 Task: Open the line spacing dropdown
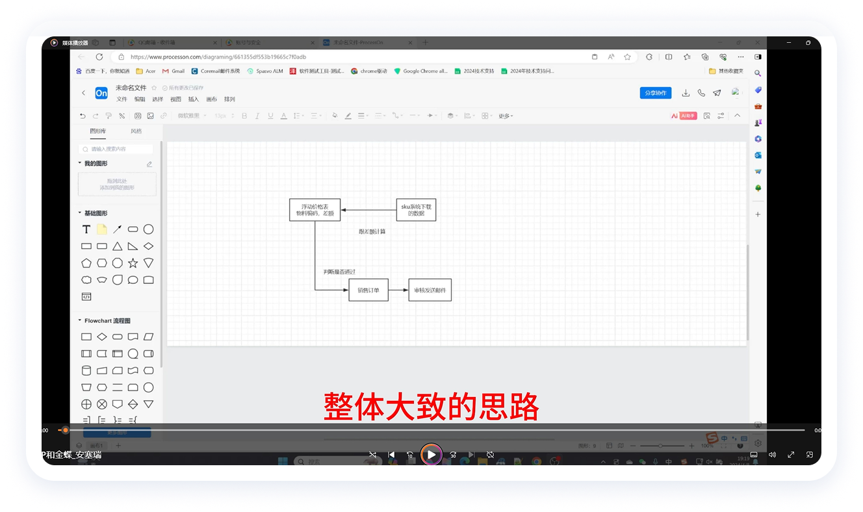click(x=298, y=116)
